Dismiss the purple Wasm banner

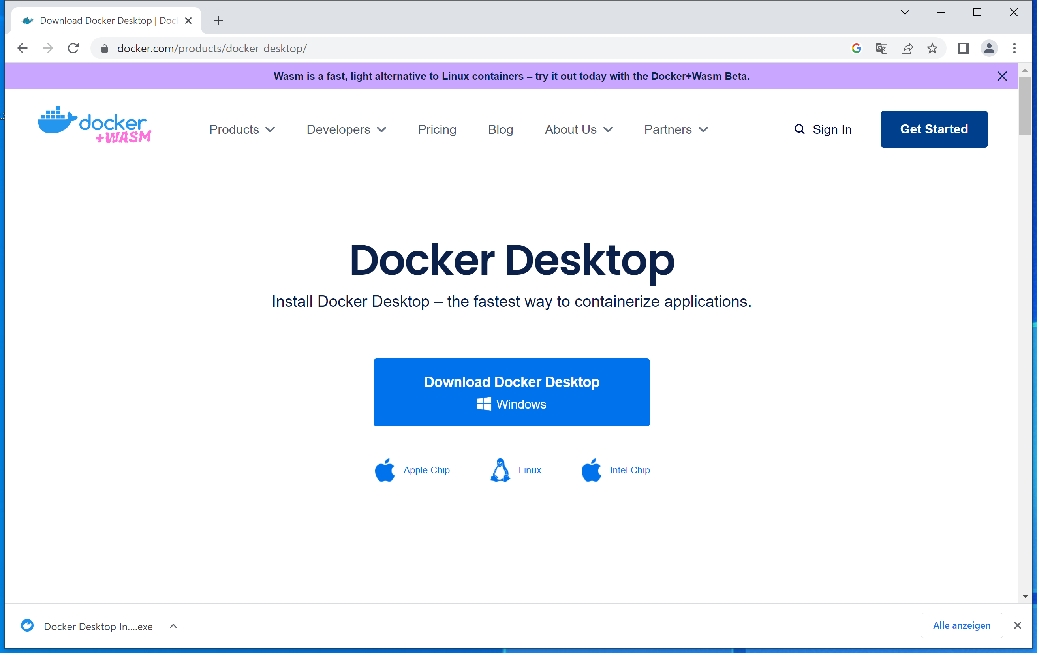point(1002,76)
